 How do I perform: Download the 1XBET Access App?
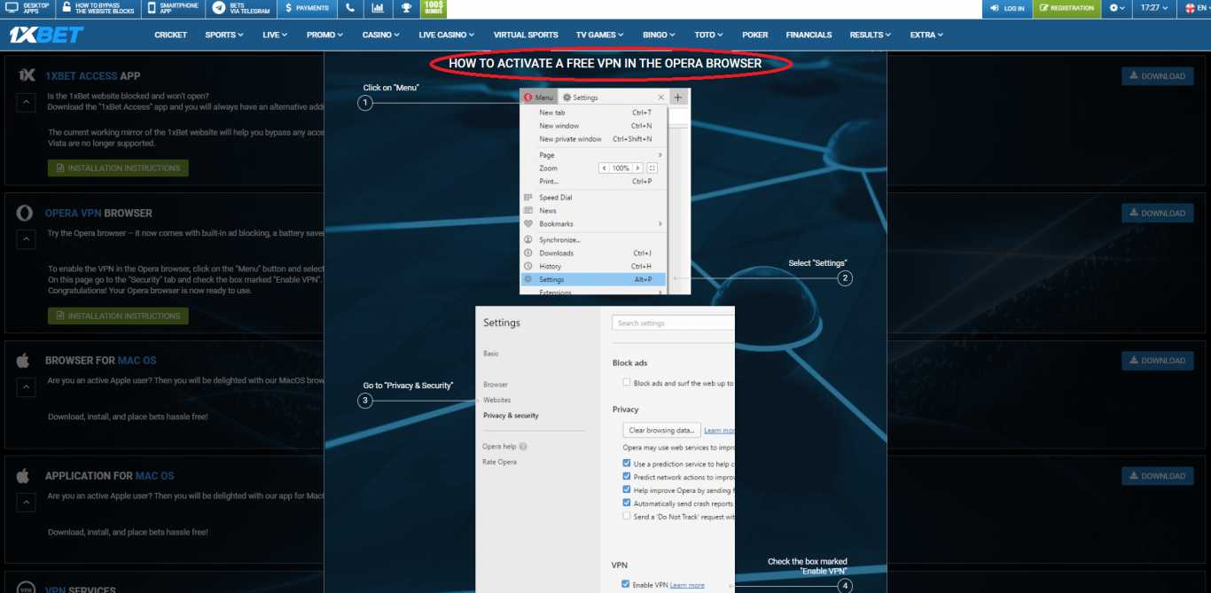pos(1157,76)
